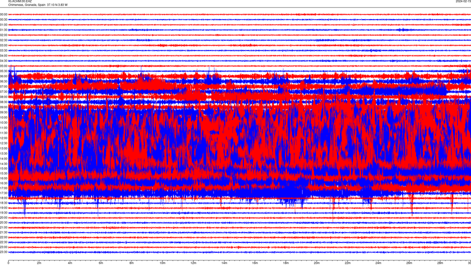Screen dimensions: 471x265
Task: Click the 22m tick label on time axis
Action: pyautogui.click(x=347, y=263)
